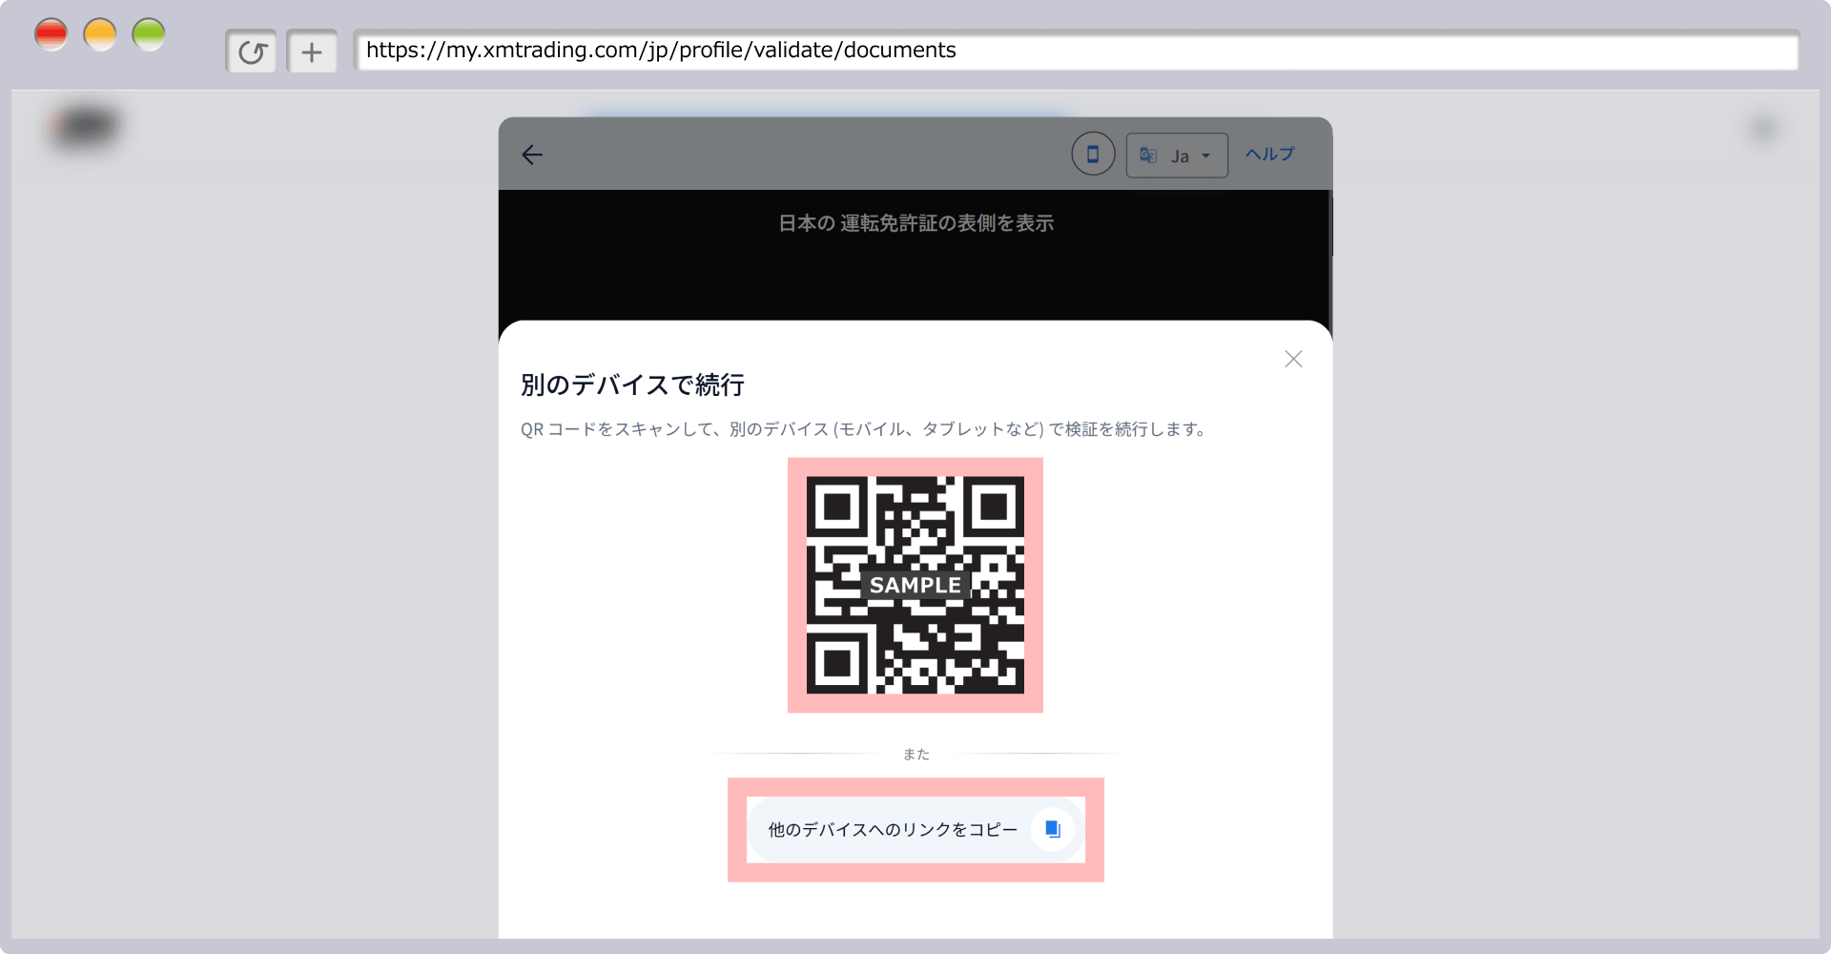The image size is (1831, 954).
Task: Click 他のデバイスへのリンクをコピー button
Action: 915,830
